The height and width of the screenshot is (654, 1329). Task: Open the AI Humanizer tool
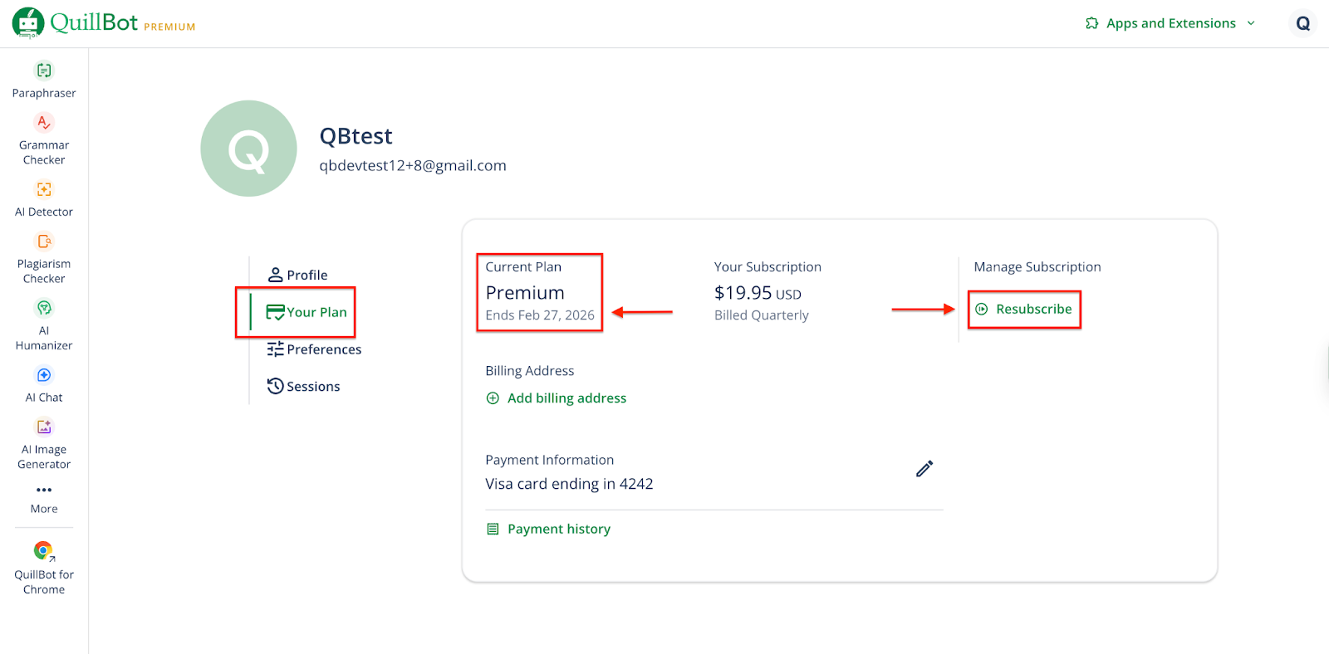pos(44,309)
